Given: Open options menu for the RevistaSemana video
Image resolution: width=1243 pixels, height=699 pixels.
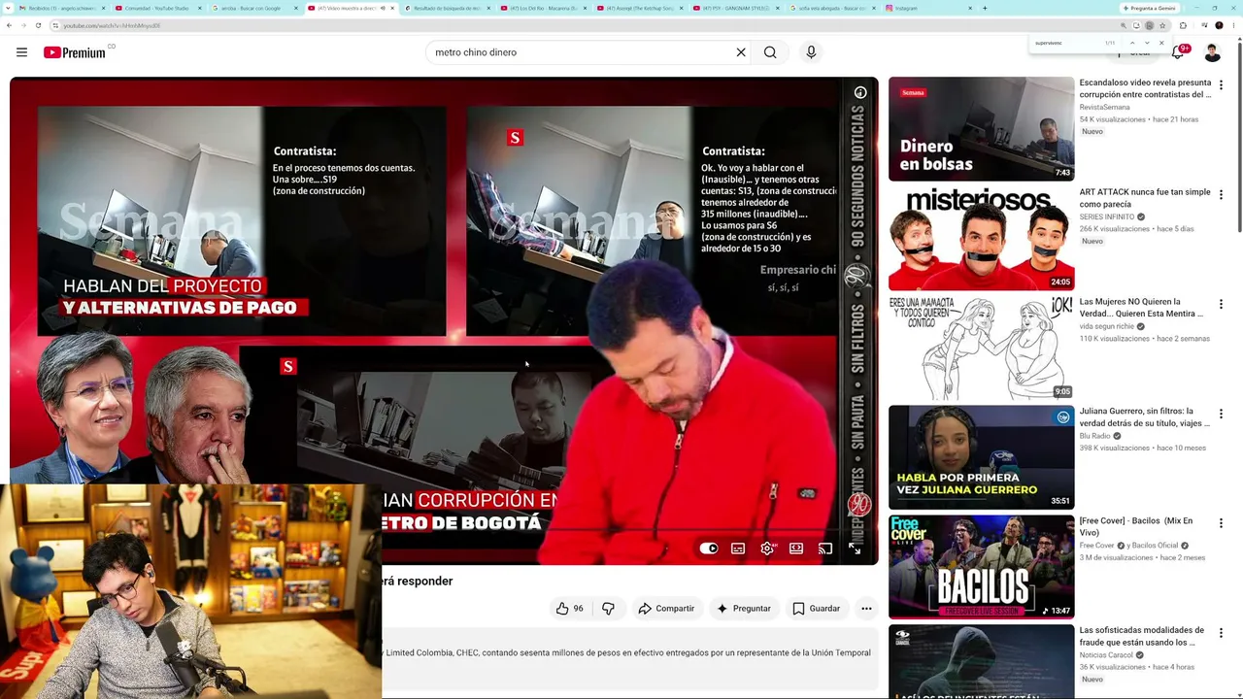Looking at the screenshot, I should pyautogui.click(x=1221, y=85).
